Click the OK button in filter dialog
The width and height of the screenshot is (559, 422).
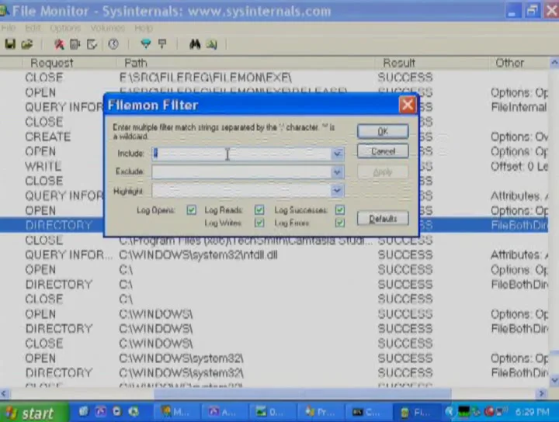[383, 131]
